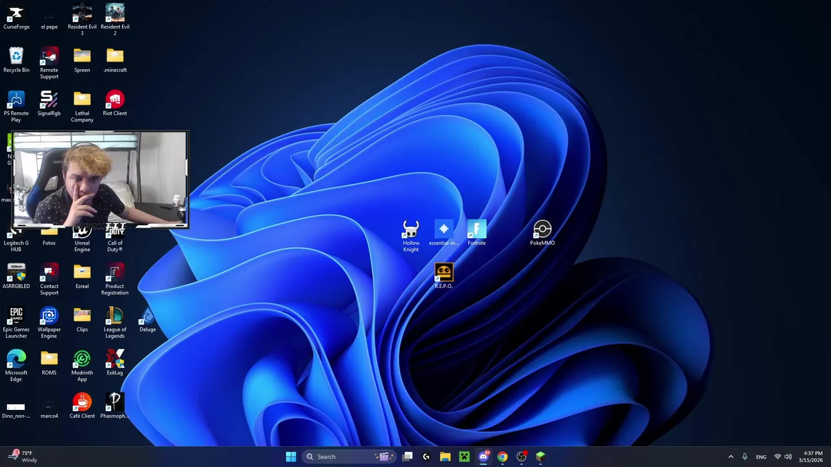This screenshot has width=831, height=467.
Task: Click the microphone tray icon
Action: [x=745, y=457]
